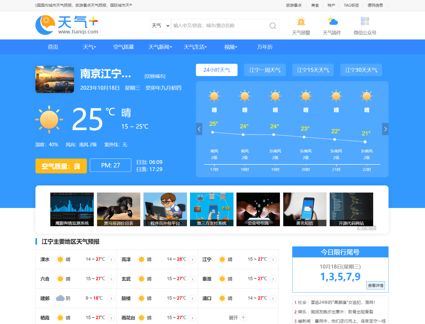Click the right arrow on hourly forecast chart
Screen dimensions: 425x324
(x=385, y=129)
